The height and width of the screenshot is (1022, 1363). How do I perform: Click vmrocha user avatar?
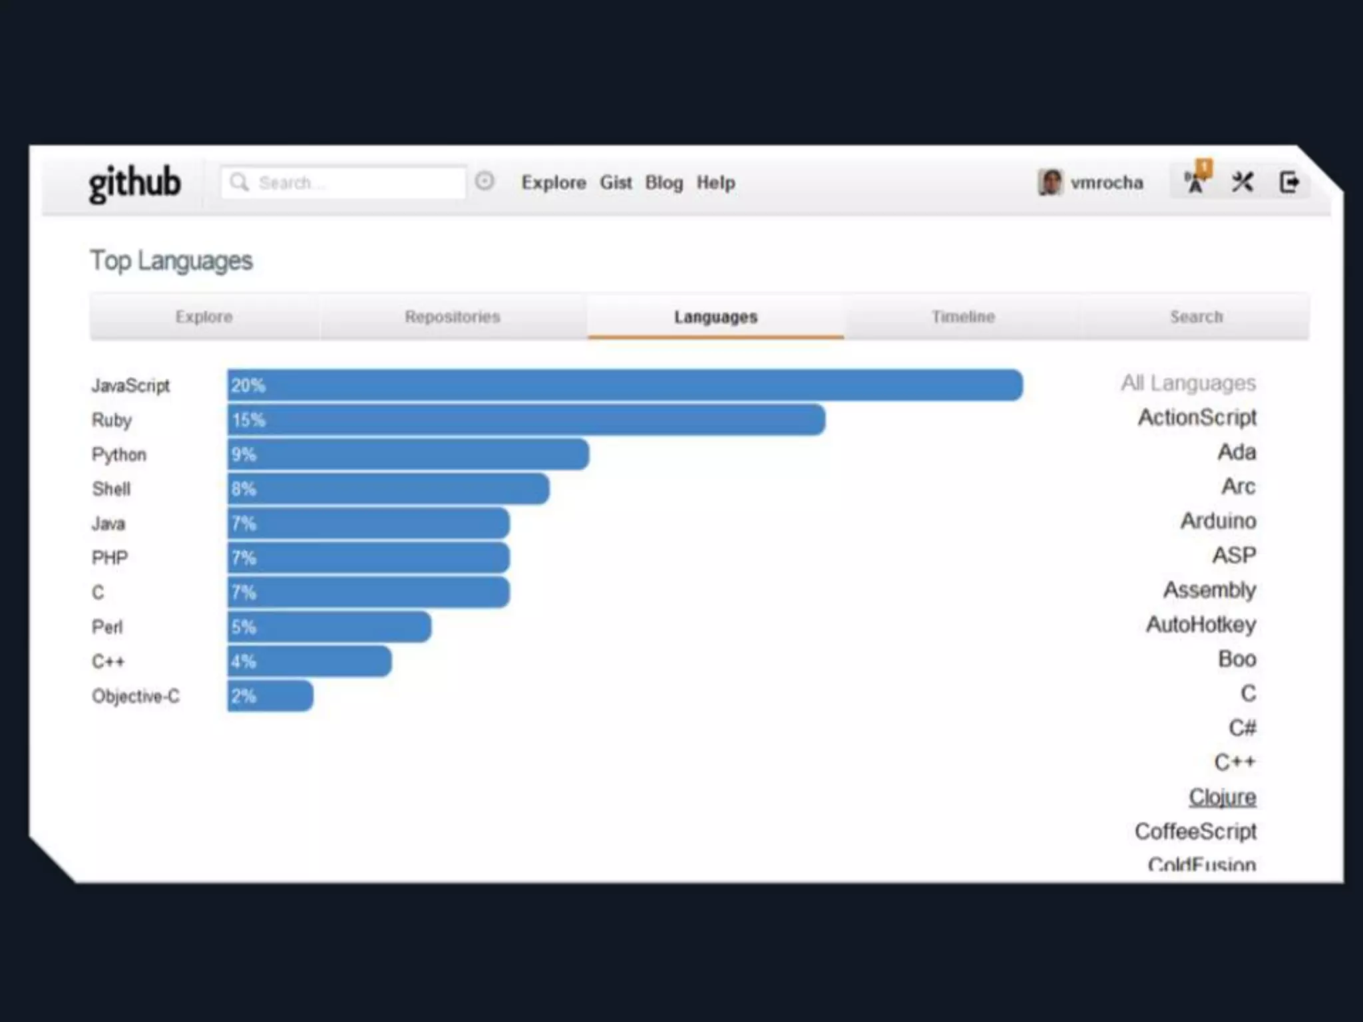click(x=1050, y=182)
